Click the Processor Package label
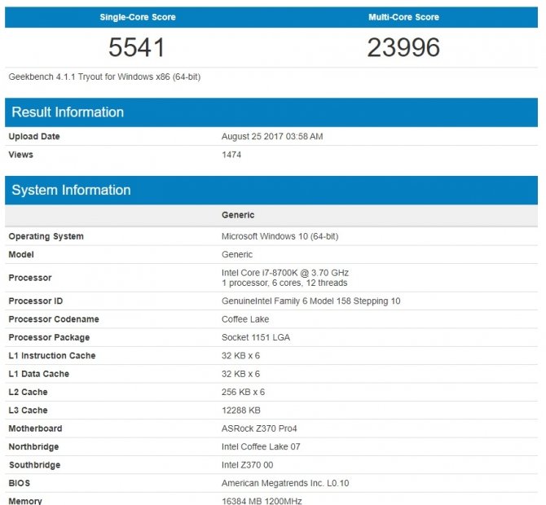546x505 pixels. (49, 337)
